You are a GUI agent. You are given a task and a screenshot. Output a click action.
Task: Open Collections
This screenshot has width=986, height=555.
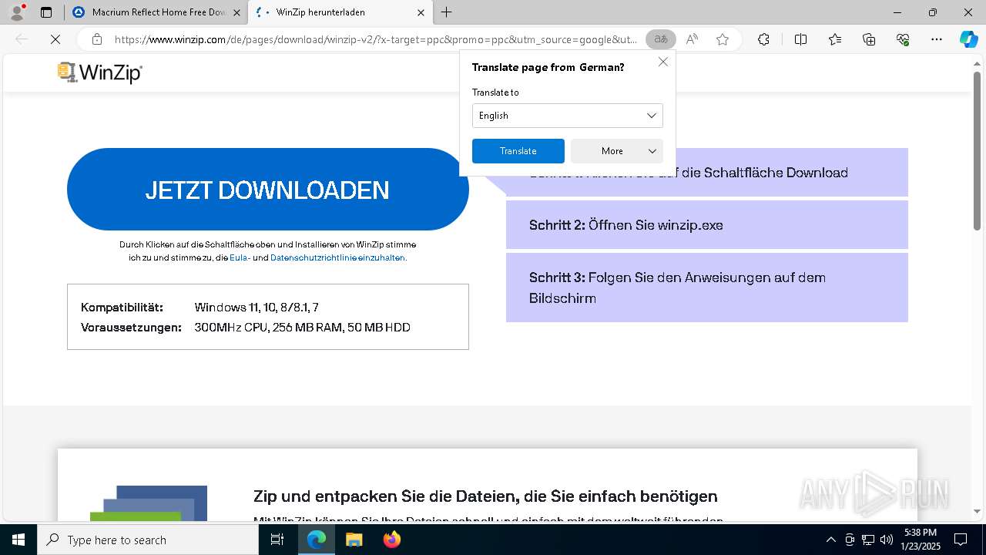tap(869, 39)
